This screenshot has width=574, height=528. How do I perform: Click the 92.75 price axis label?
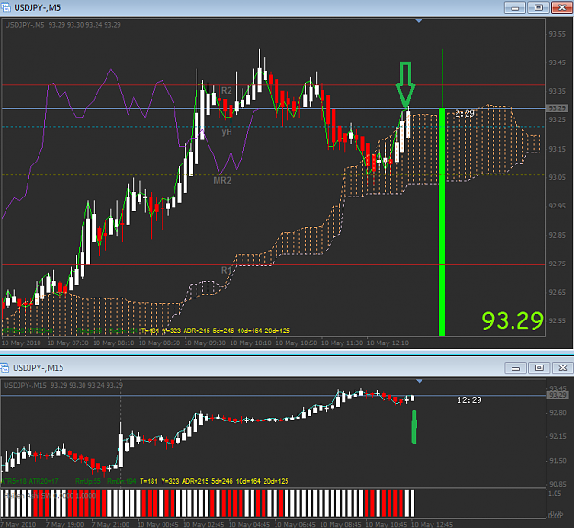[x=557, y=264]
